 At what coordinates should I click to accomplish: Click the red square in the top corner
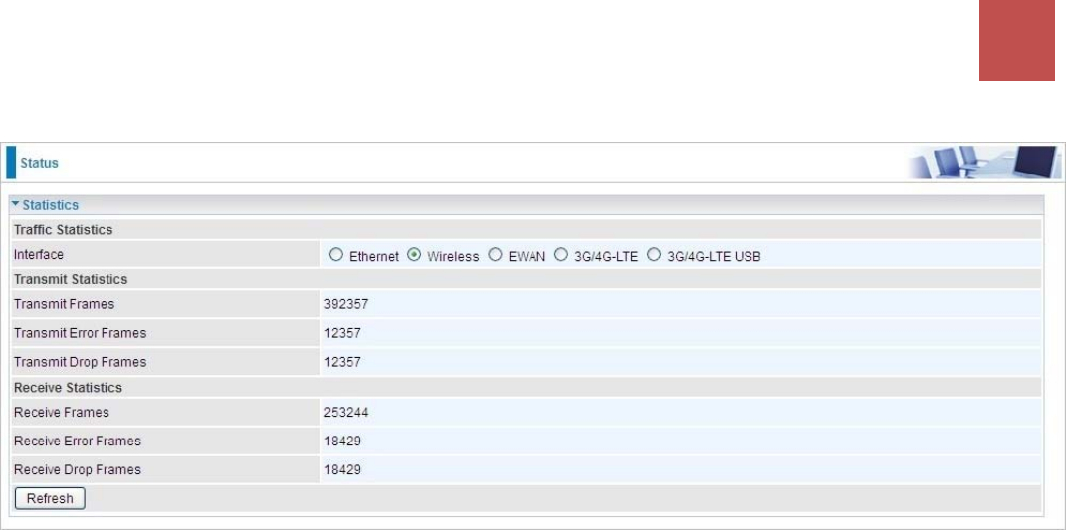click(1017, 40)
